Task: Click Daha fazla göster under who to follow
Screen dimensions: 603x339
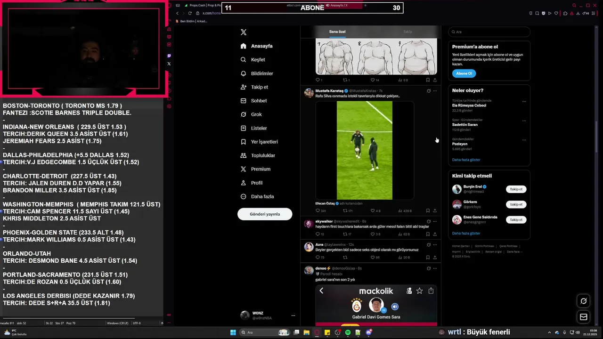Action: tap(466, 234)
